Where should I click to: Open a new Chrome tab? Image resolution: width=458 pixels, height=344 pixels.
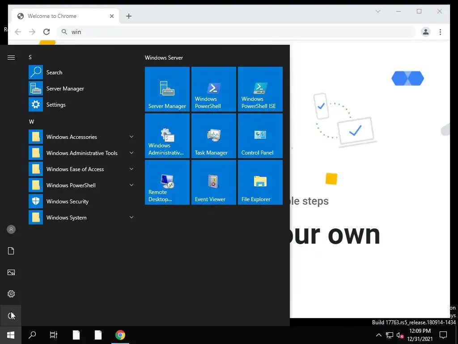pos(129,16)
